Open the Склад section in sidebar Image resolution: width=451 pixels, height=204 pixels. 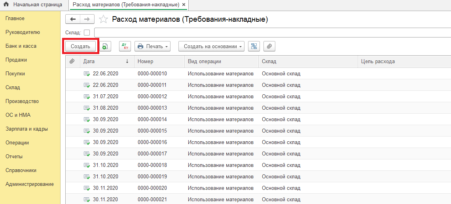coord(13,87)
